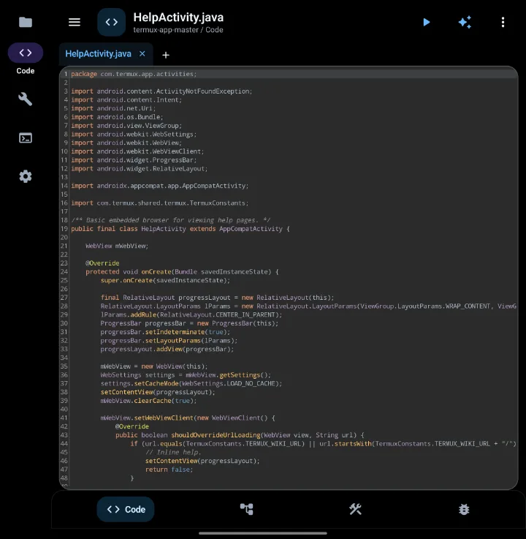Image resolution: width=526 pixels, height=539 pixels.
Task: Click the HelpActivity.java title text
Action: click(178, 18)
